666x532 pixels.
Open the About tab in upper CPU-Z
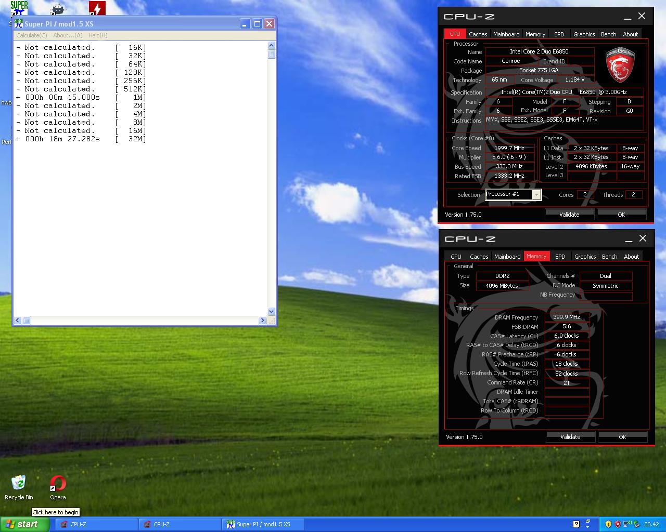630,34
